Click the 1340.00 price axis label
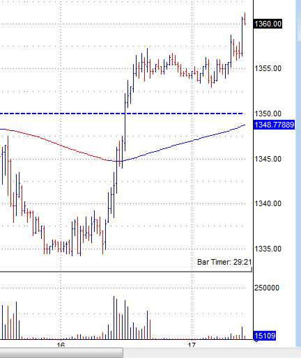The image size is (301, 358). (268, 203)
